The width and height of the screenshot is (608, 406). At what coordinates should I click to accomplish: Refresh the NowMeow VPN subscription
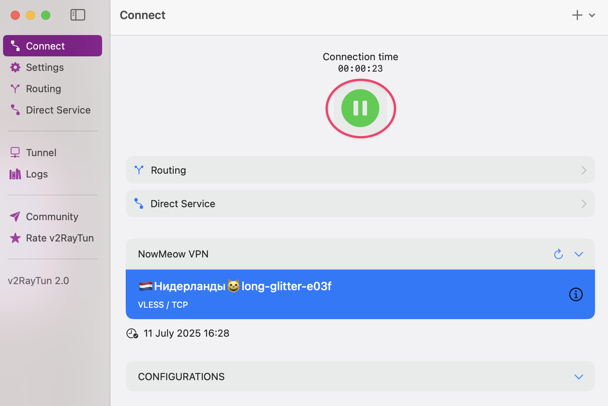click(558, 254)
